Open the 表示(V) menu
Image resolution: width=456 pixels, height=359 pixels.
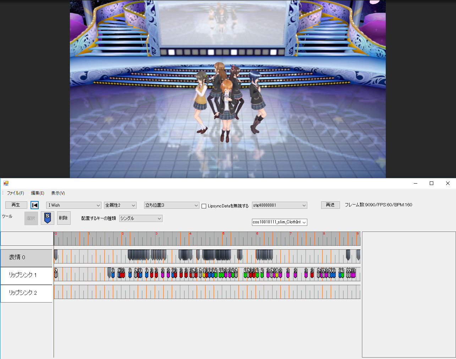pos(58,193)
